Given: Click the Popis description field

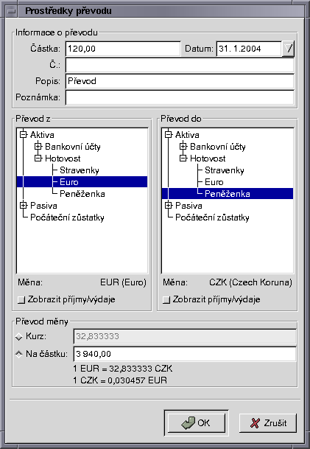Looking at the screenshot, I should [x=180, y=81].
